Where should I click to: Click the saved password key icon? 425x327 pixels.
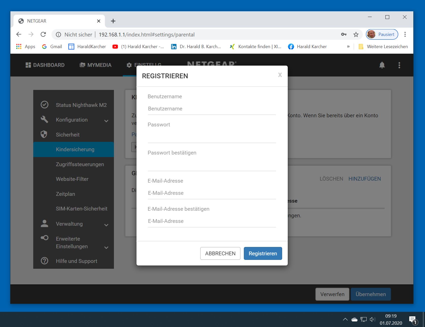pyautogui.click(x=344, y=34)
